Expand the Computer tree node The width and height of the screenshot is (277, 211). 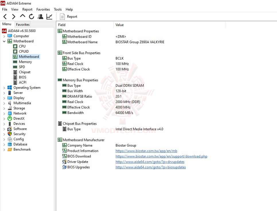click(x=4, y=36)
